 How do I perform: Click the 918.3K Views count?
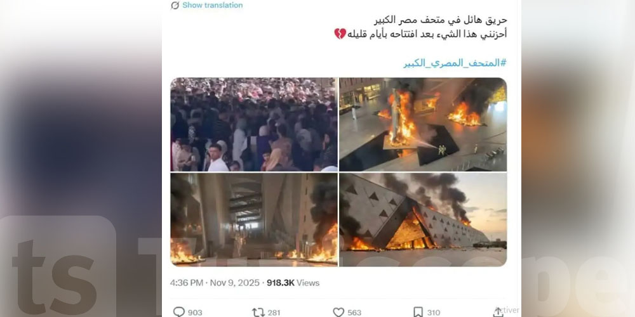point(293,283)
